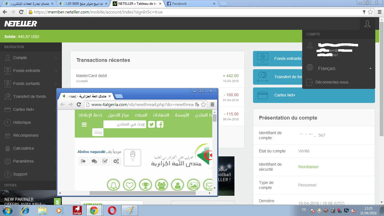Bookmark page with the star icon
This screenshot has width=384, height=216.
pyautogui.click(x=371, y=12)
